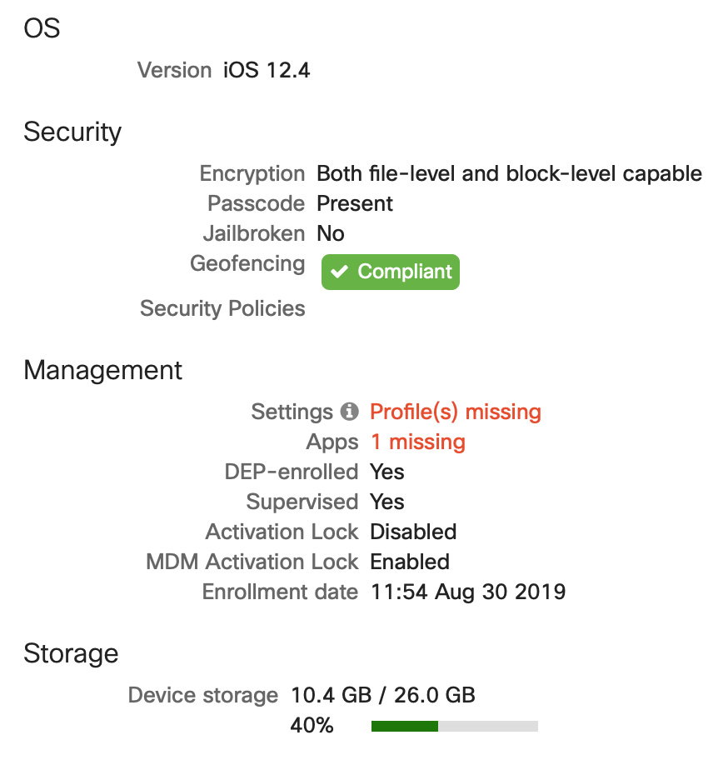Open the 1 missing apps link
The image size is (728, 765).
click(x=418, y=442)
